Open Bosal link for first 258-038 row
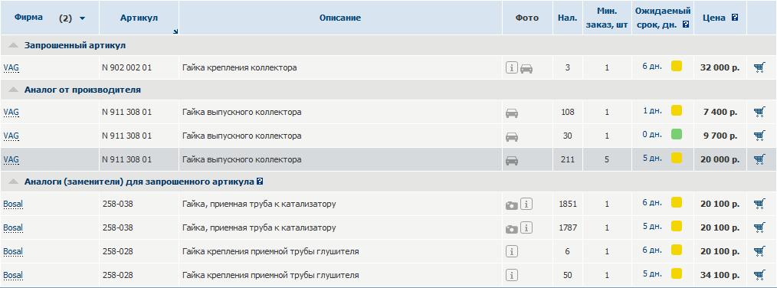This screenshot has width=777, height=288. 13,204
